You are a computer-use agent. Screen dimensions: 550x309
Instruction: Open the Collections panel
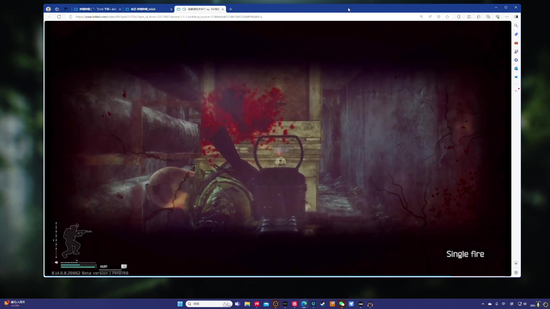[488, 17]
